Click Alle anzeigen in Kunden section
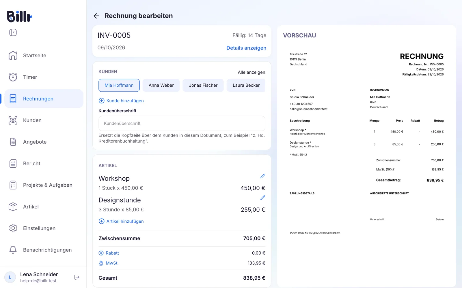This screenshot has height=288, width=462. pyautogui.click(x=252, y=72)
